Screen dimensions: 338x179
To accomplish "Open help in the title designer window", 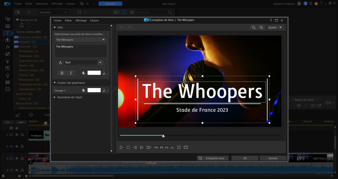I will 271,20.
